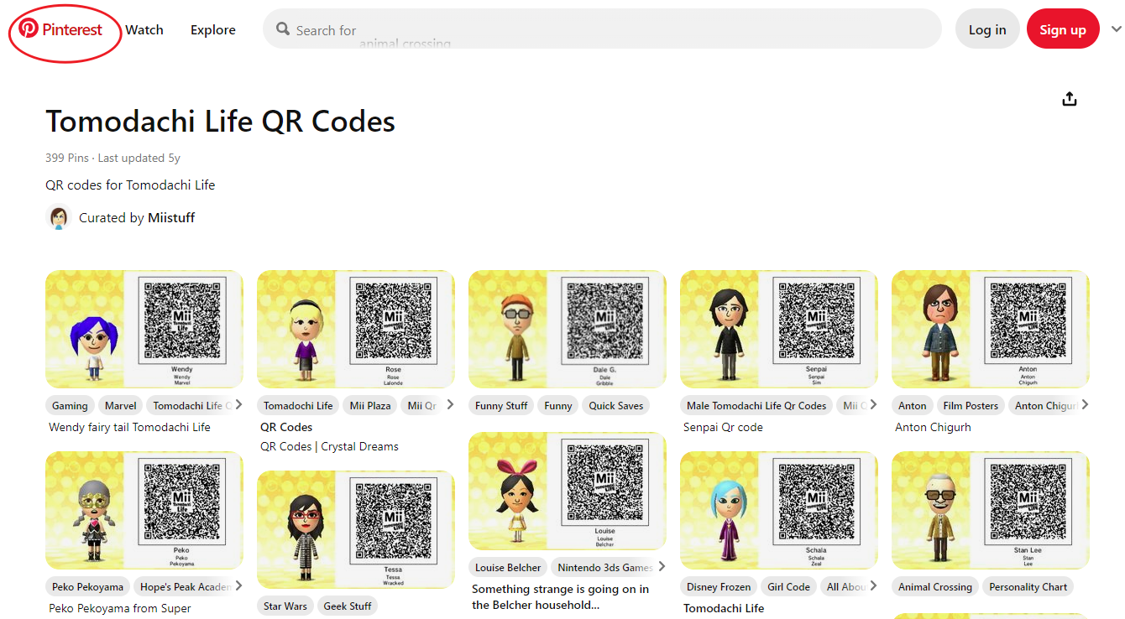Select the Film Posters tag chip
The width and height of the screenshot is (1125, 619).
[x=971, y=406]
